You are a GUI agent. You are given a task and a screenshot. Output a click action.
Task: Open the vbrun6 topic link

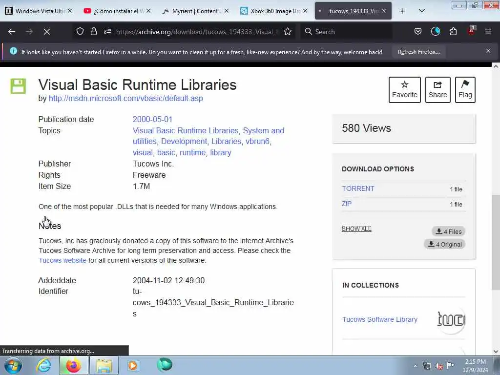point(257,141)
